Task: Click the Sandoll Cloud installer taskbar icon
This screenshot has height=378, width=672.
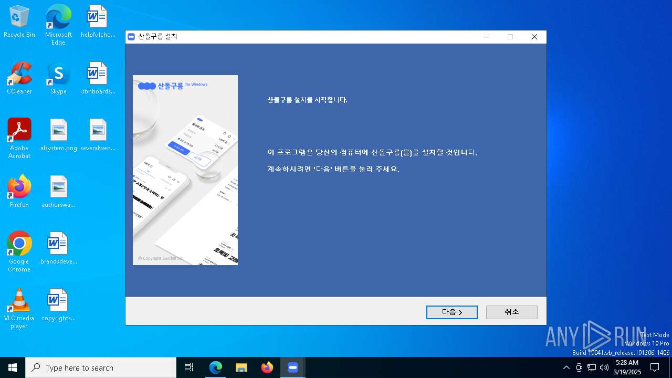Action: pos(293,367)
